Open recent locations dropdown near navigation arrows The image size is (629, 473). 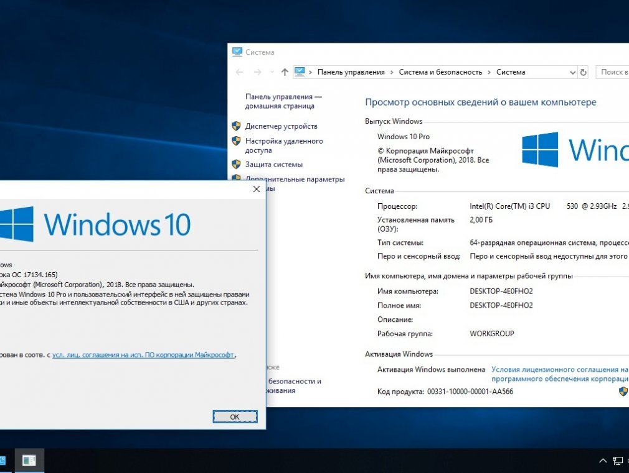(272, 72)
